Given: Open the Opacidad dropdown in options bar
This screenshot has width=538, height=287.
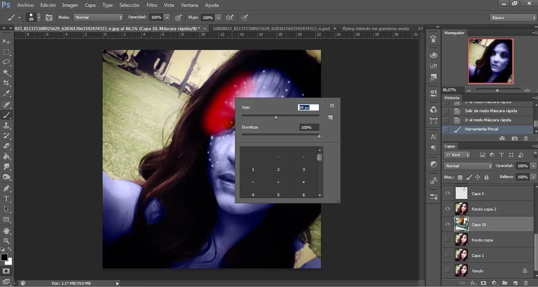Looking at the screenshot, I should [x=167, y=17].
